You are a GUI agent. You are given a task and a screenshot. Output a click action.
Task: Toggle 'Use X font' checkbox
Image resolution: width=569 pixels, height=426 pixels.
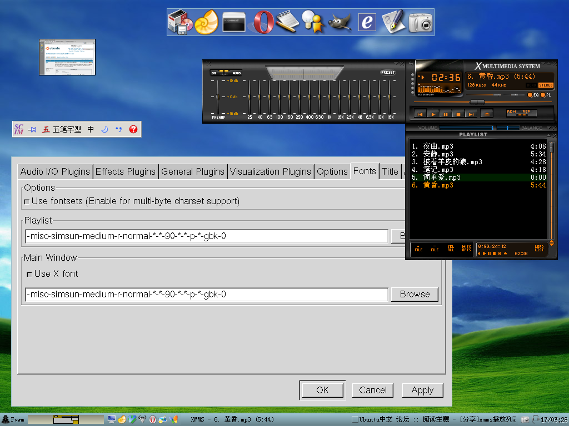click(x=29, y=275)
